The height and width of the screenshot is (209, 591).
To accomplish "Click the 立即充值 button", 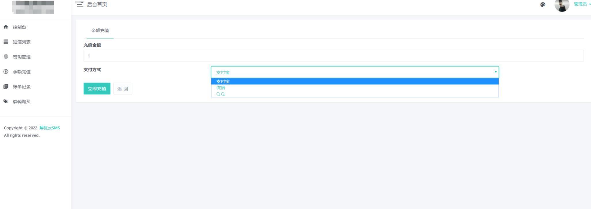I will click(97, 88).
